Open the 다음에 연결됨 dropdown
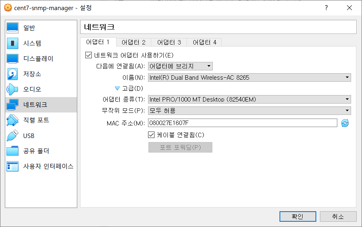 (180, 66)
